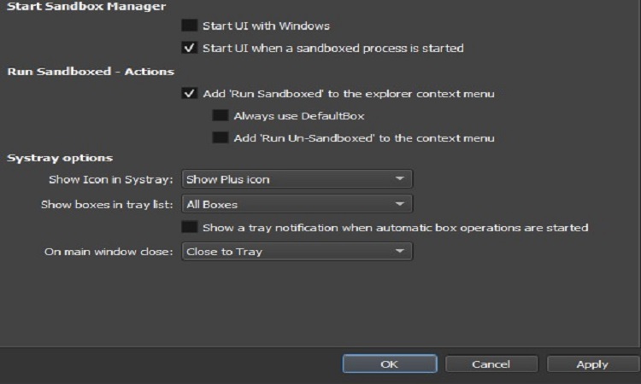Tick the Always use DefaultBox option
This screenshot has width=641, height=384.
pos(220,115)
